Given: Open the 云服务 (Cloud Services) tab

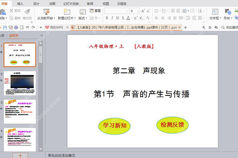Looking at the screenshot, I should (122, 4).
